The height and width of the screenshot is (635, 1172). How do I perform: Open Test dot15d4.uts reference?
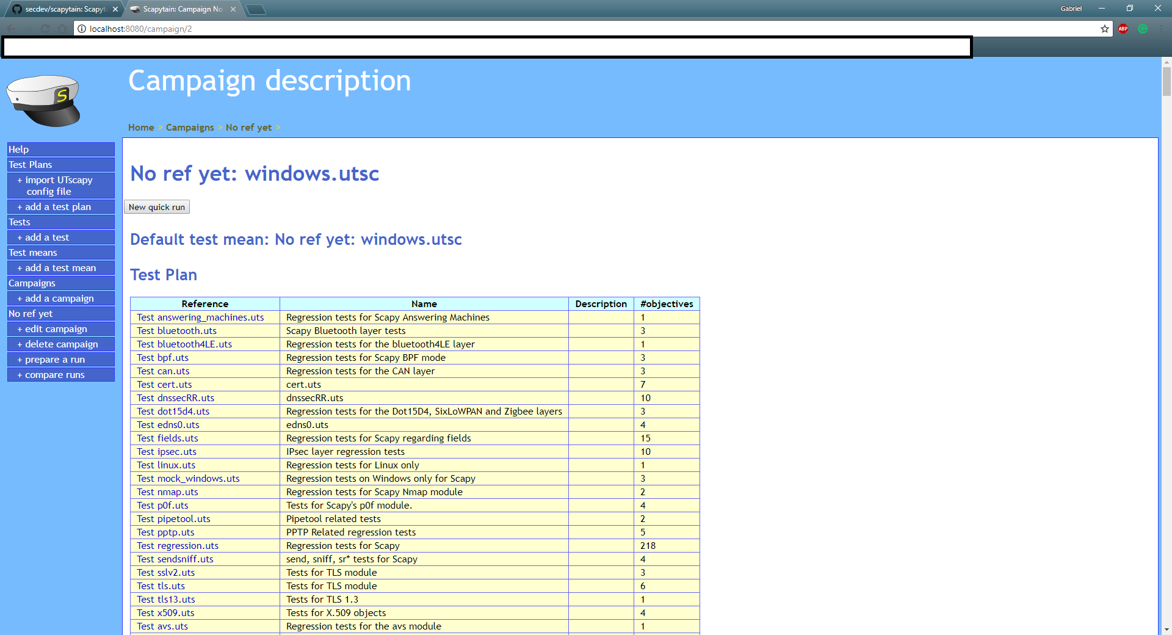tap(173, 412)
